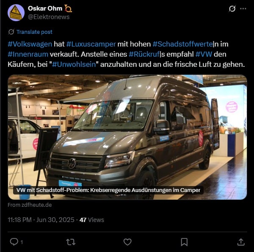This screenshot has height=252, width=254.
Task: Share the post via upload icon
Action: (x=241, y=242)
